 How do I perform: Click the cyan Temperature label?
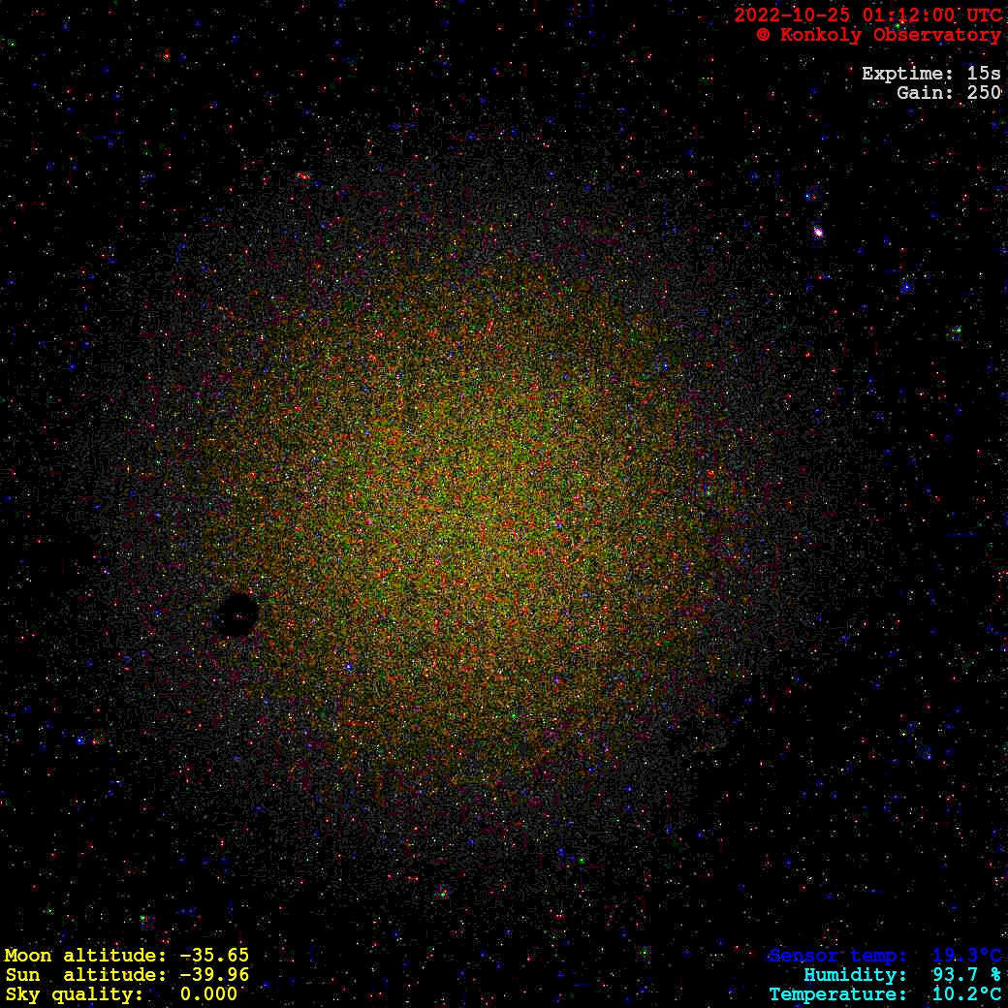point(832,994)
